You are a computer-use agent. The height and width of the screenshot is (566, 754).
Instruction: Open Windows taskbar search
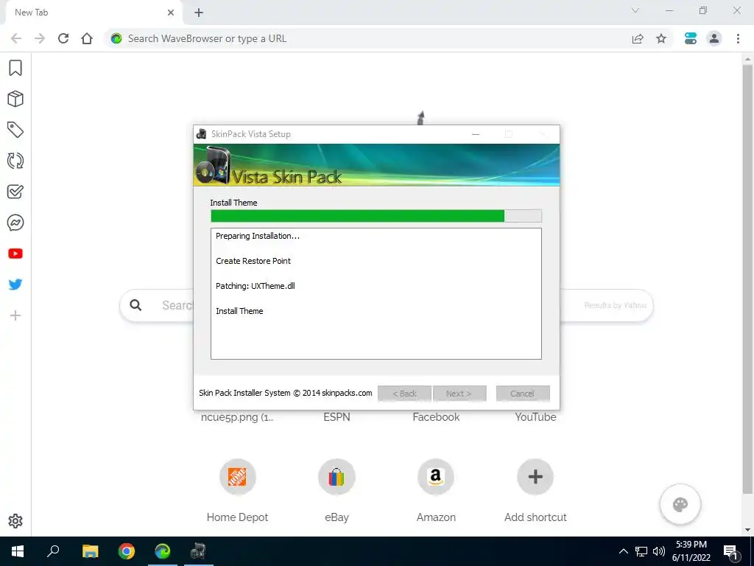tap(53, 551)
